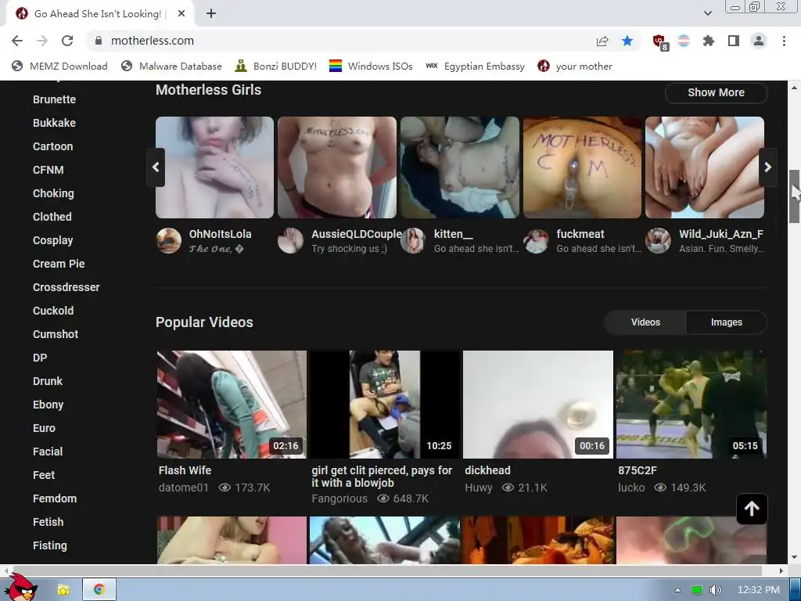Click the vertical page scrollbar thumb

coord(794,196)
